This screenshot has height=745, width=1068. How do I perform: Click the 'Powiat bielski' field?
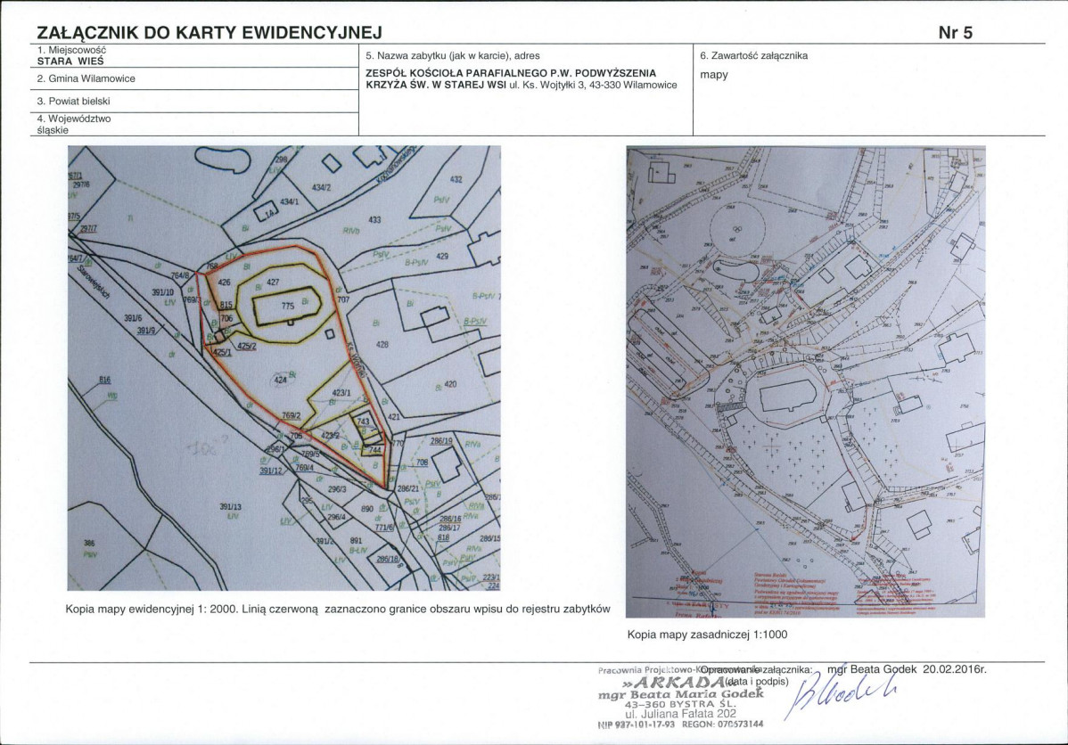193,102
